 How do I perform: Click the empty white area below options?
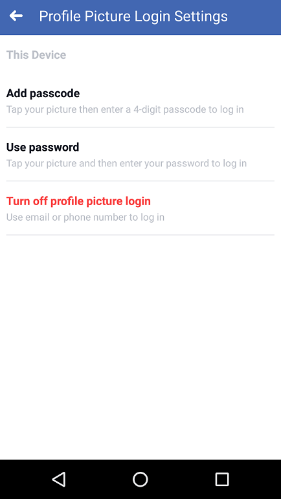(140, 347)
